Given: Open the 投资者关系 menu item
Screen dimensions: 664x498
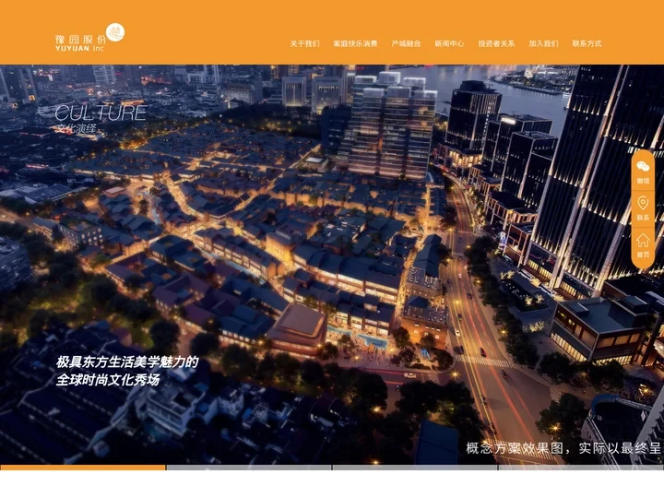Looking at the screenshot, I should coord(496,43).
